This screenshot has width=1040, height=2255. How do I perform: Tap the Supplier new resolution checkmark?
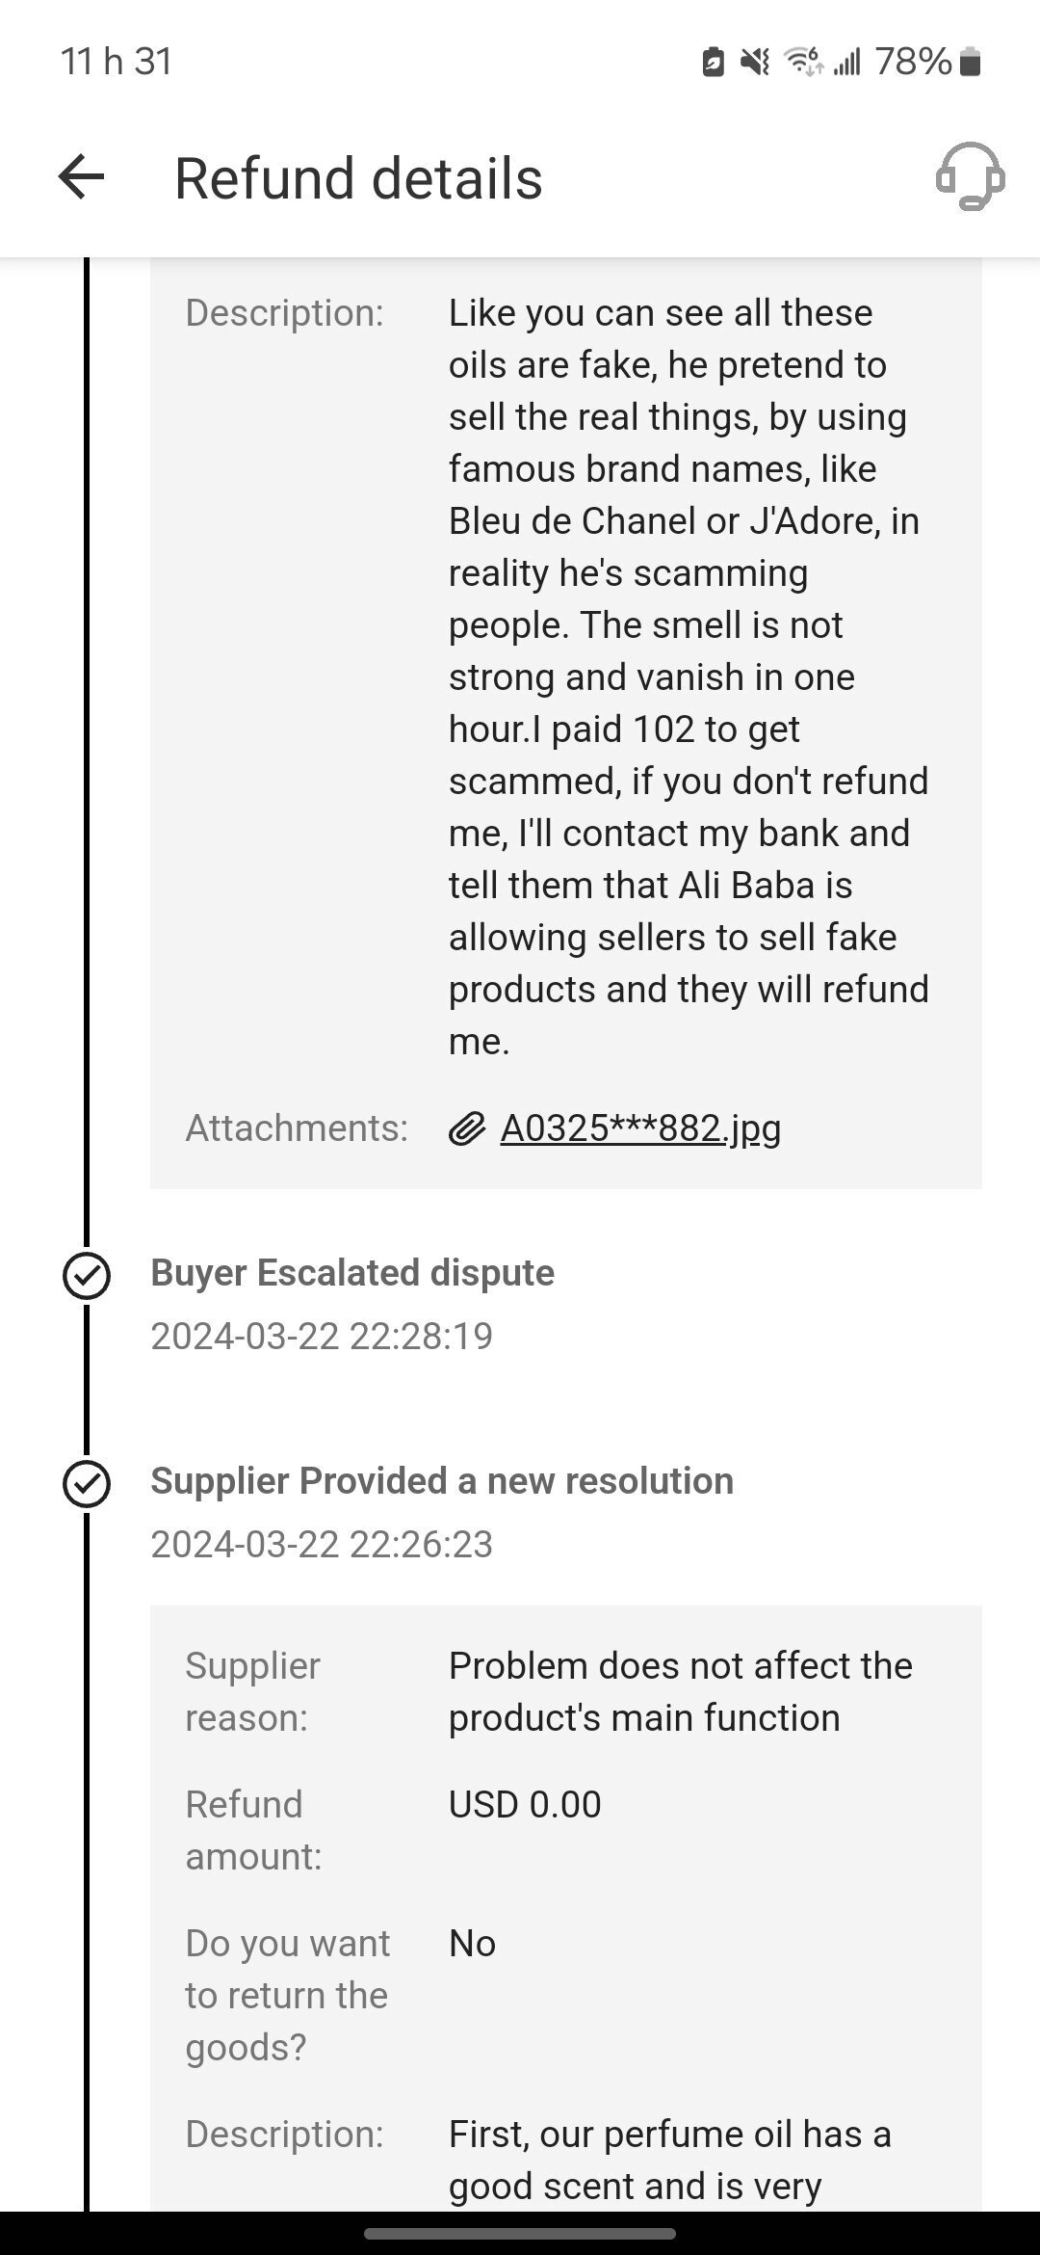click(87, 1484)
